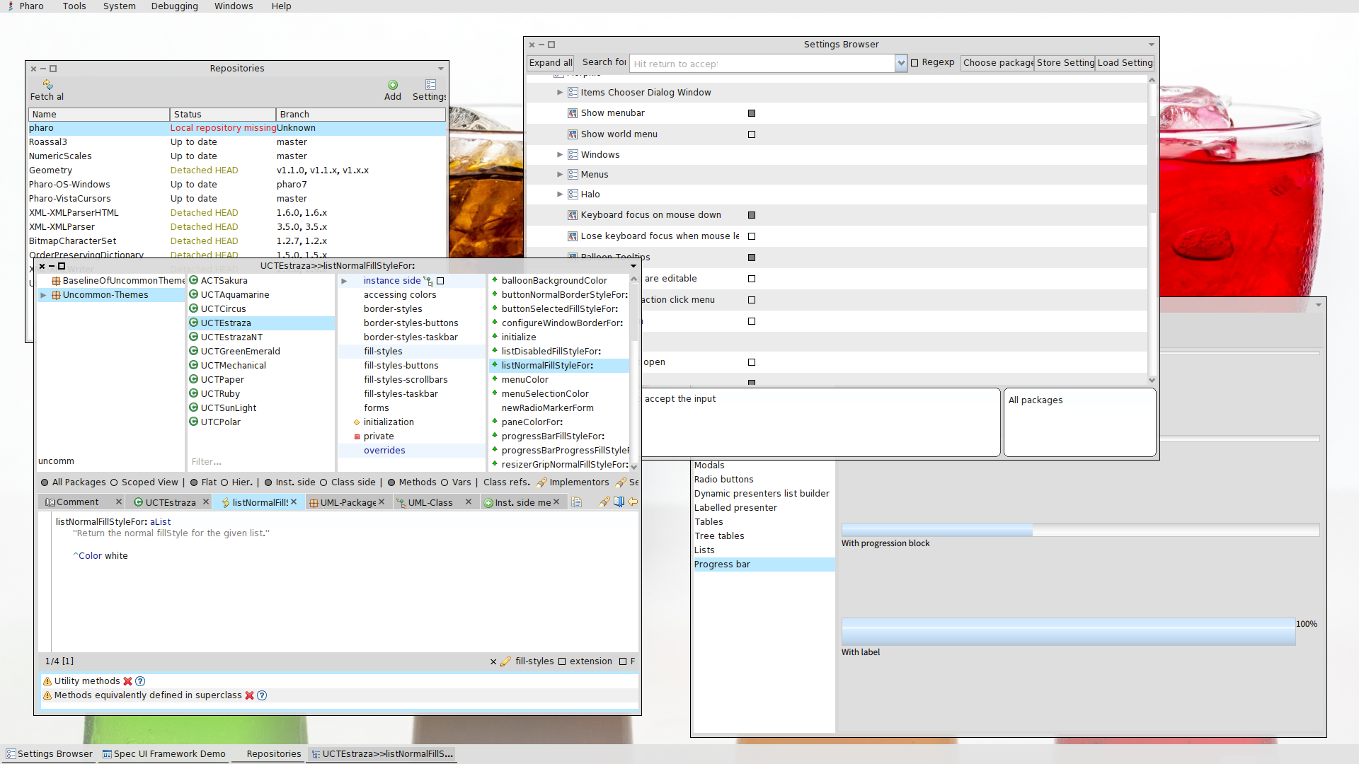Screen dimensions: 1359x764
Task: Enable the Regexp checkbox
Action: tap(914, 63)
